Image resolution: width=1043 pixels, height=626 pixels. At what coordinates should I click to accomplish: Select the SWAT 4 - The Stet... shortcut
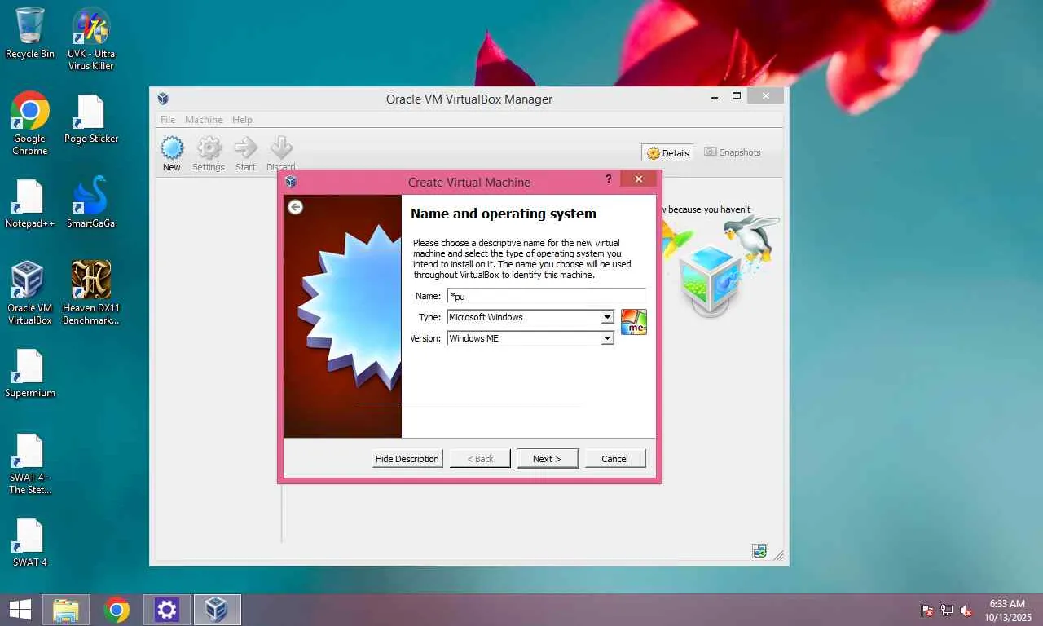30,465
